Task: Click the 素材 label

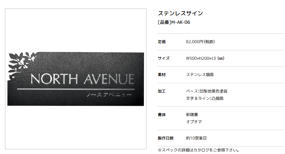Action: click(x=162, y=75)
